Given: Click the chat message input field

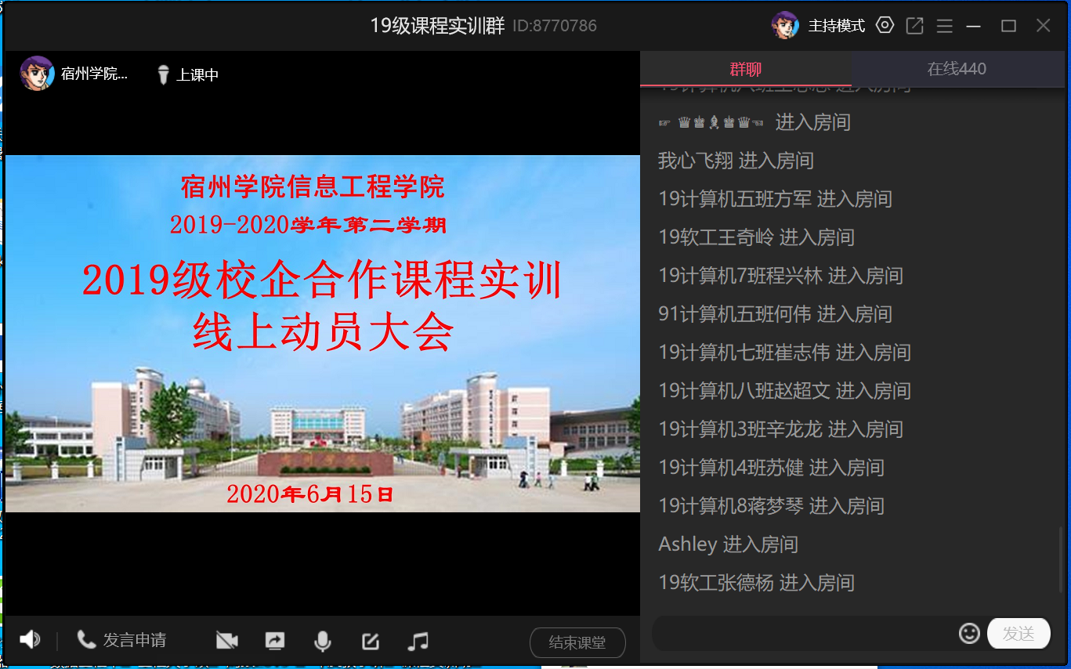Looking at the screenshot, I should (x=803, y=633).
